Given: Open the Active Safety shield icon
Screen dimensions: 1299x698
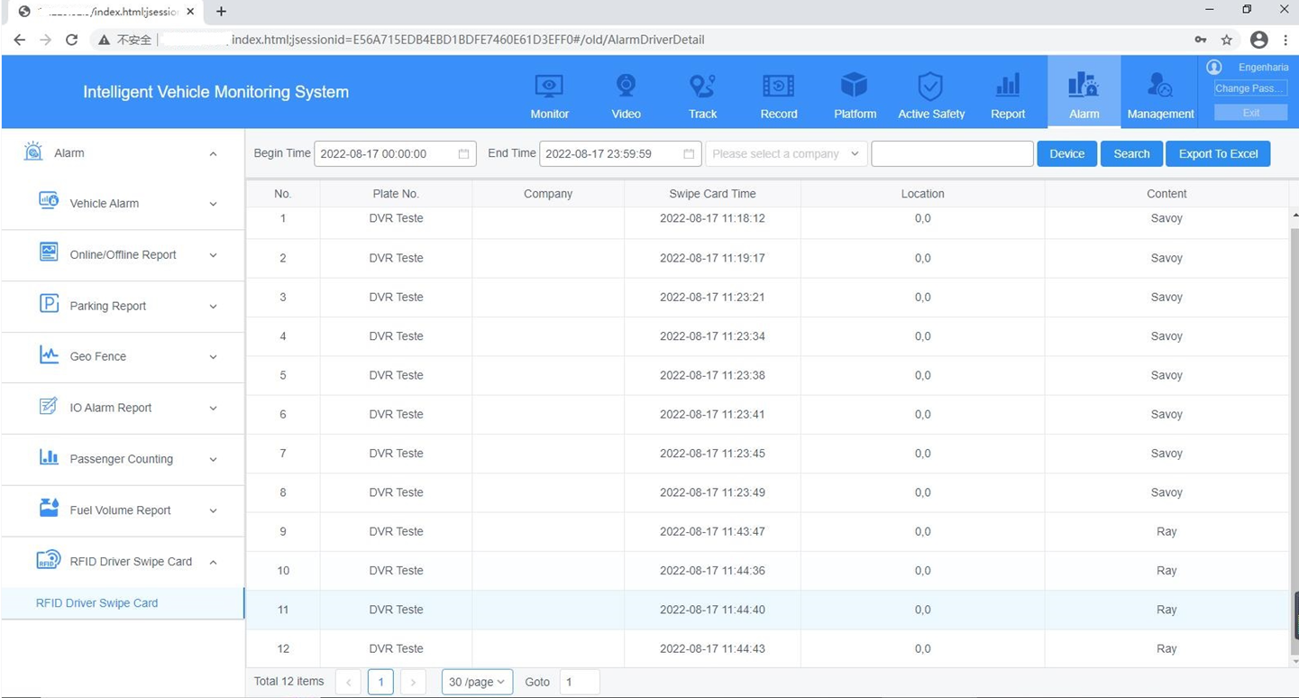Looking at the screenshot, I should (x=930, y=87).
